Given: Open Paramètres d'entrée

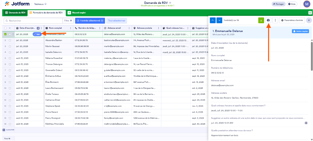Looking at the screenshot, I should (292, 20).
